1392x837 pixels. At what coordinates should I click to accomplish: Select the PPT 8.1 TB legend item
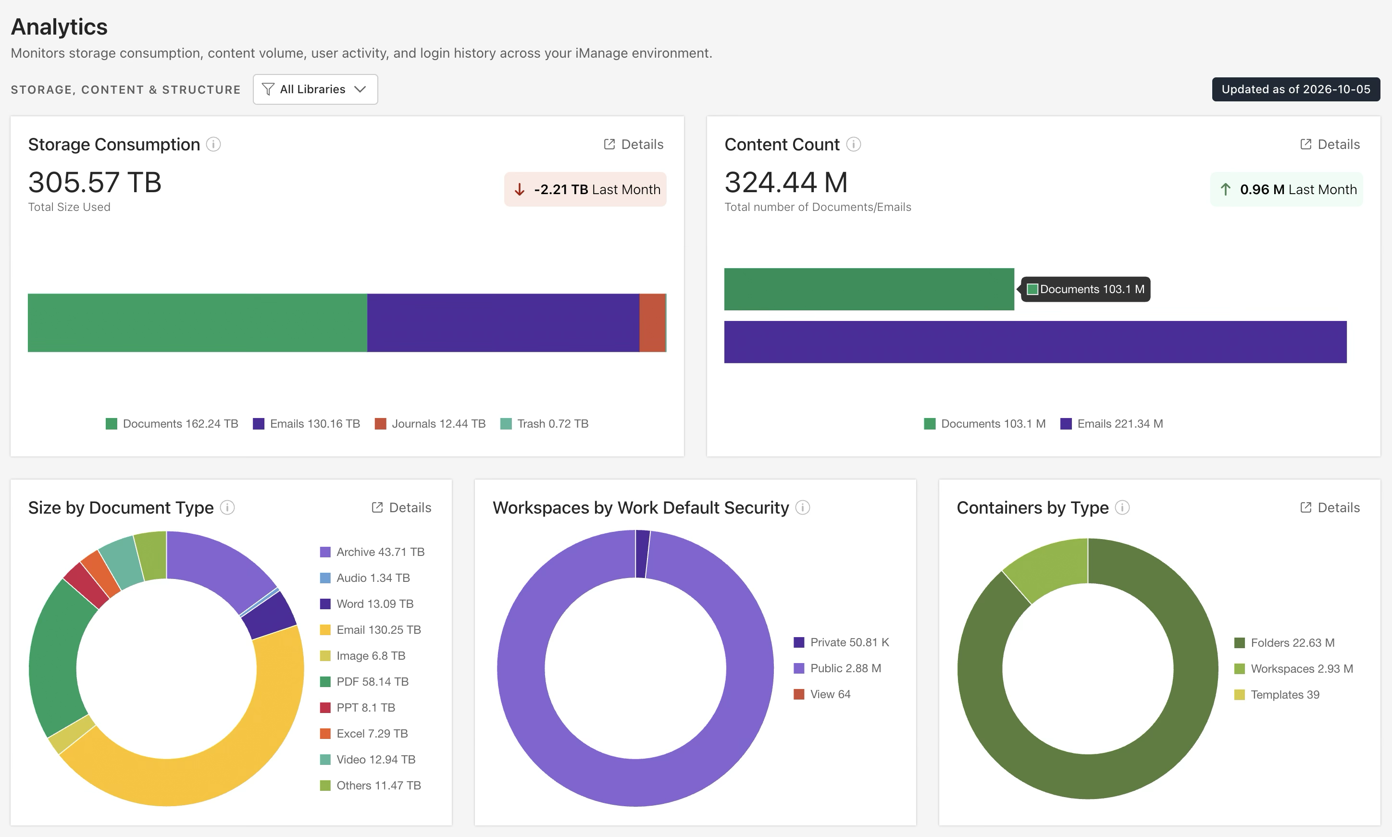[x=358, y=708]
